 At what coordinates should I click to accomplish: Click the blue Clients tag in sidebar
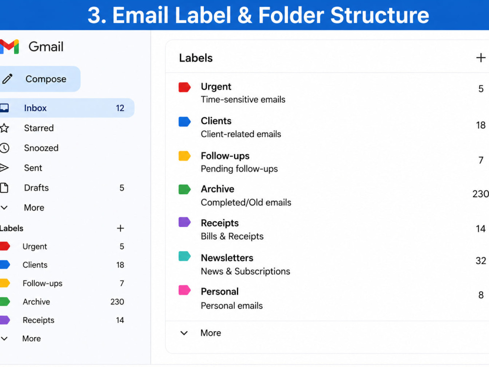pos(5,265)
